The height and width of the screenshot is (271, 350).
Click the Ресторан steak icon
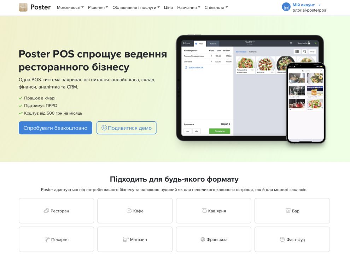46,211
